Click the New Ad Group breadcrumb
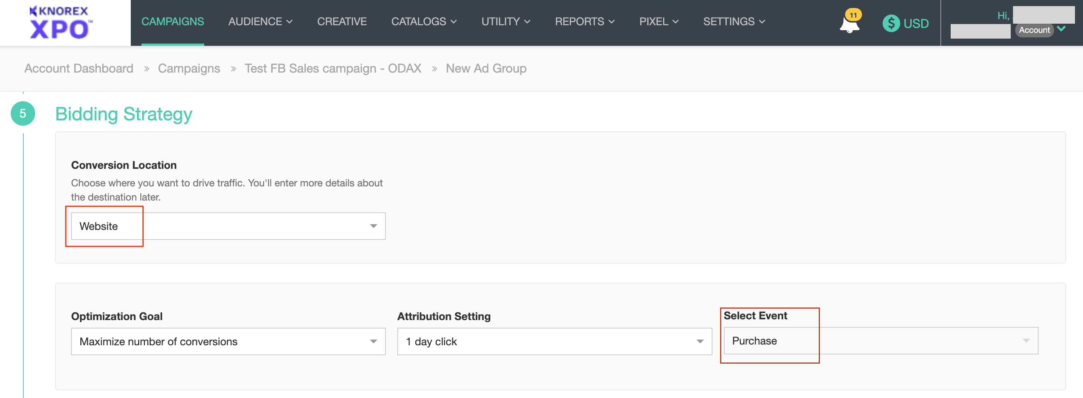Viewport: 1083px width, 398px height. click(x=486, y=68)
